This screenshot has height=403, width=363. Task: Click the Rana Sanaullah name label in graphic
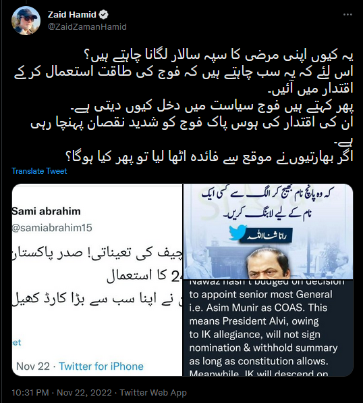click(269, 237)
